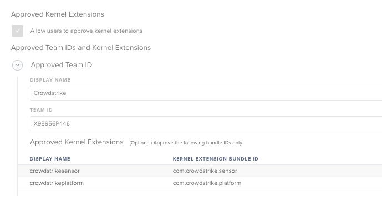Click 'Approved Team IDs and Kernel Extensions' heading
Screen dimensions: 382x200
pyautogui.click(x=81, y=48)
